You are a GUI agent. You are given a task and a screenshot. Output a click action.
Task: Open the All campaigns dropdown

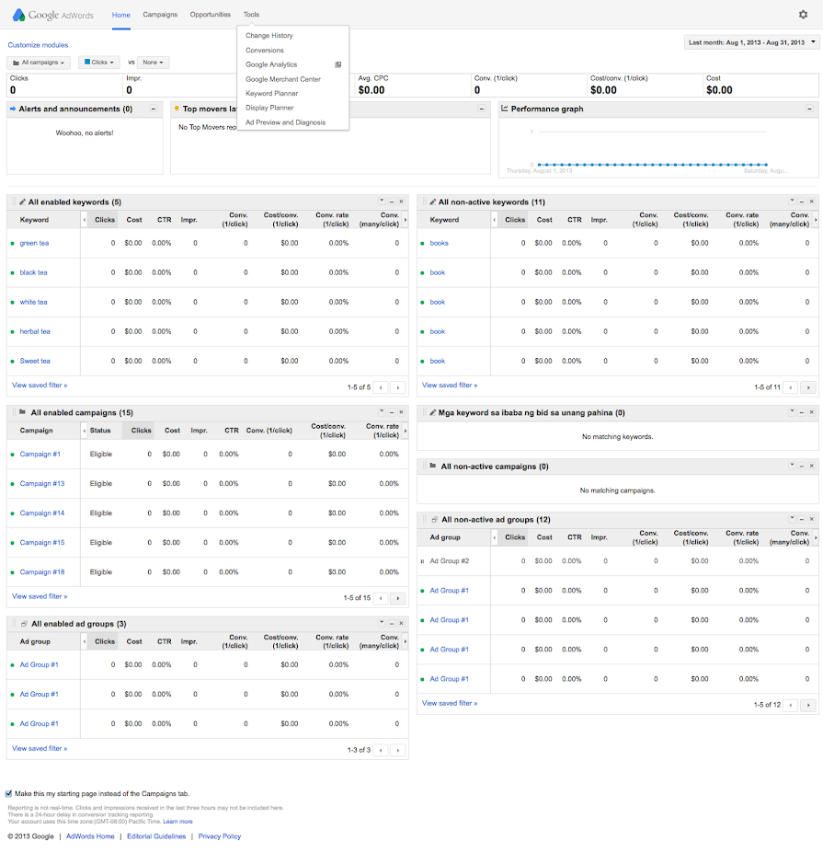tap(38, 61)
